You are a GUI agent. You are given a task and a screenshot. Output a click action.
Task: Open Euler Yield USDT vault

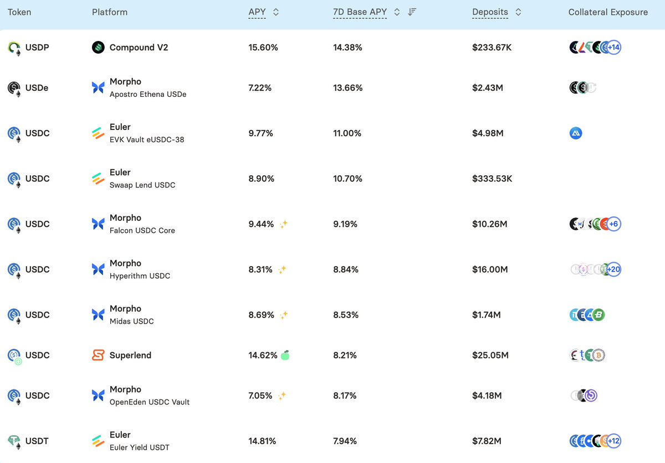click(x=140, y=447)
